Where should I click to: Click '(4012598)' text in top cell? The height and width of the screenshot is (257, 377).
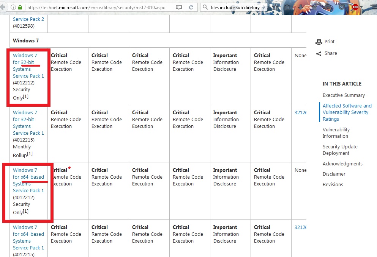pos(24,26)
